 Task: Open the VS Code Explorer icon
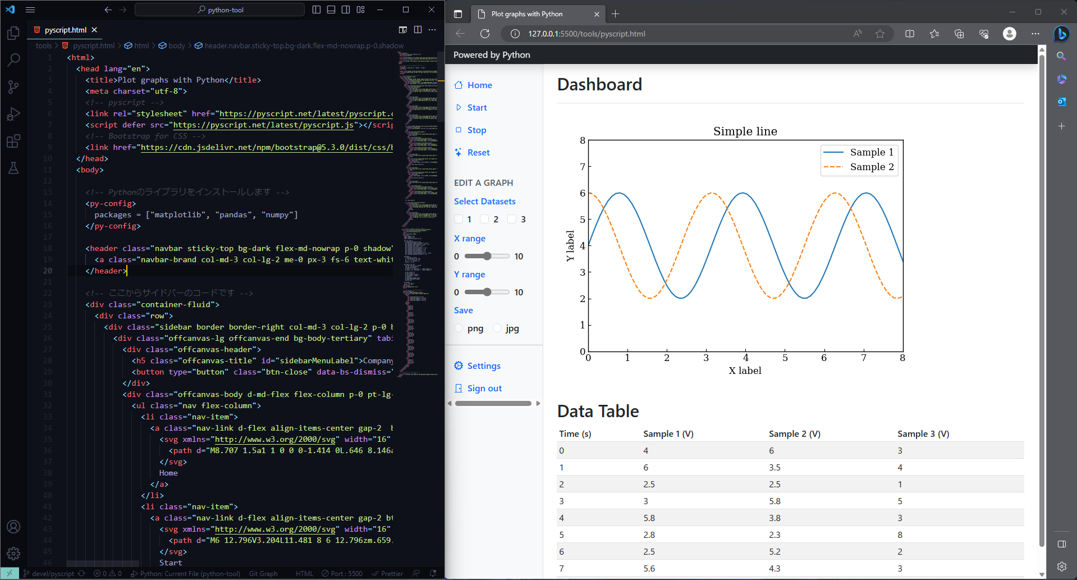[x=13, y=34]
